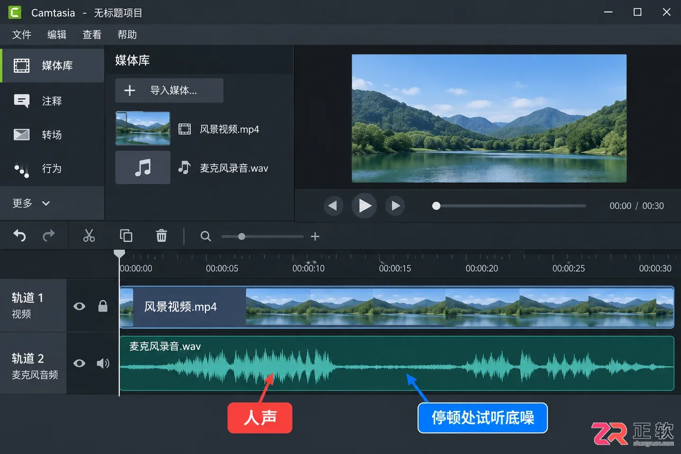Redo the action with the redo arrow
681x454 pixels.
tap(49, 236)
